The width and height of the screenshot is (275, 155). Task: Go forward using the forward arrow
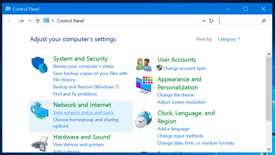21,21
